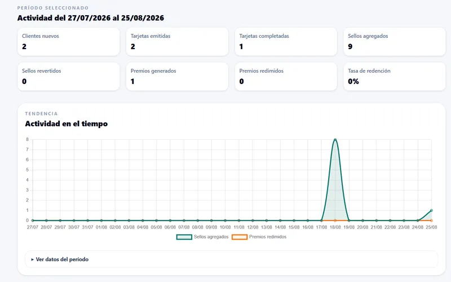Open the Tarjetas emitidas stat card
Screen dimensions: 451x282
pos(177,42)
